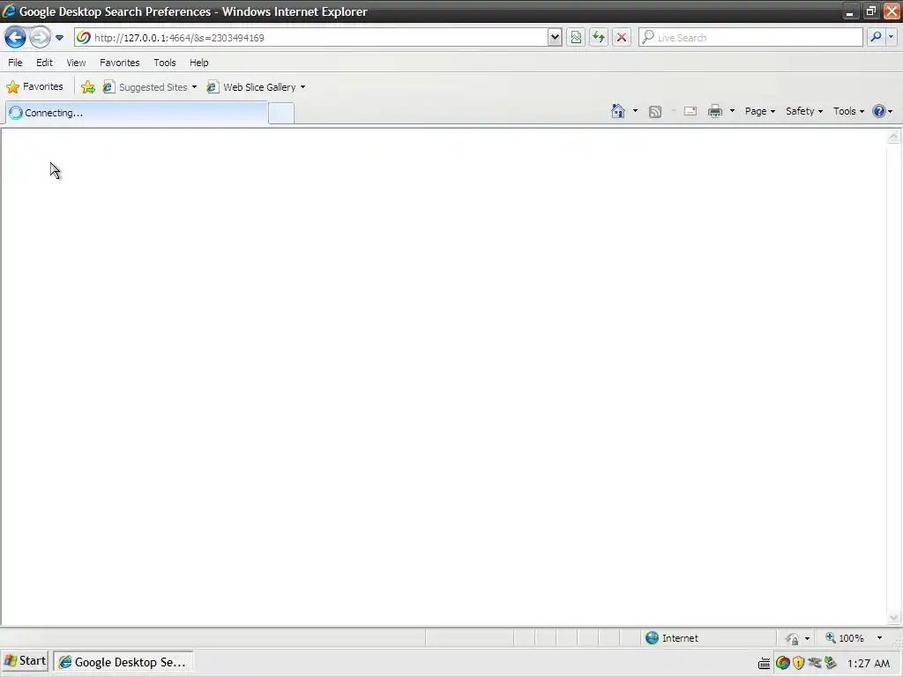
Task: Click the Live Search input box
Action: point(751,37)
